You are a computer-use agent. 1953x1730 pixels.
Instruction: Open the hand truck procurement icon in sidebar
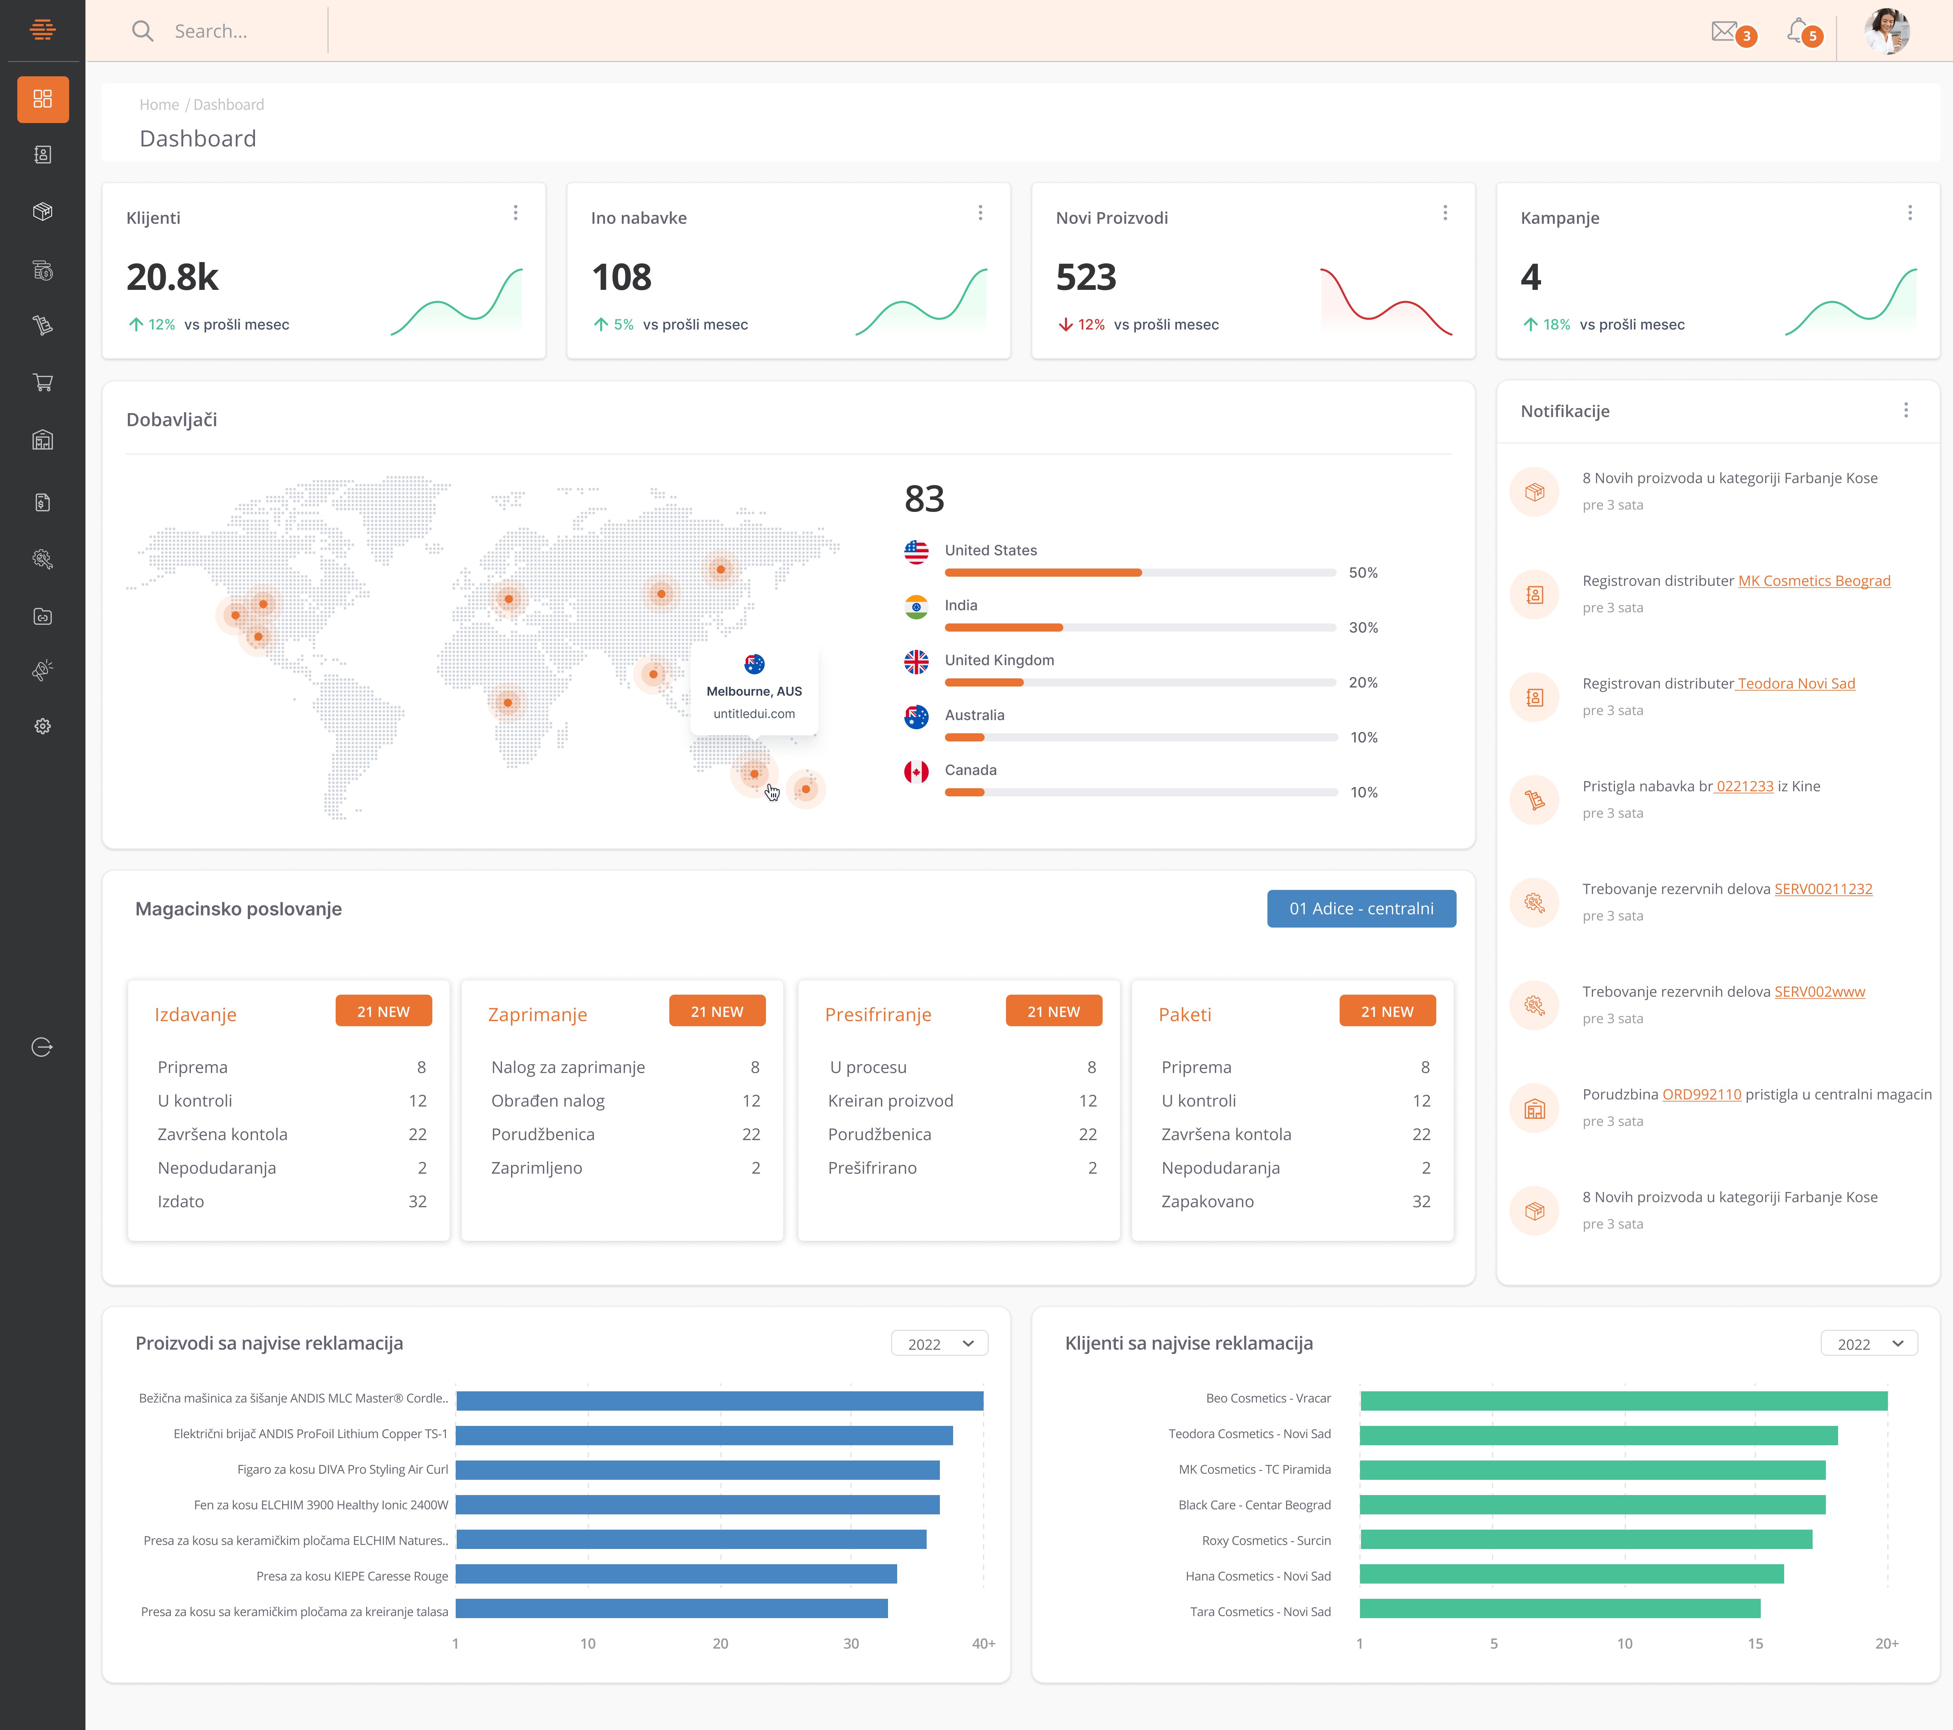[43, 326]
